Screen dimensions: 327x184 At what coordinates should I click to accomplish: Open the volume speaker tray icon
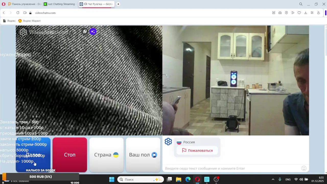[x=301, y=179]
